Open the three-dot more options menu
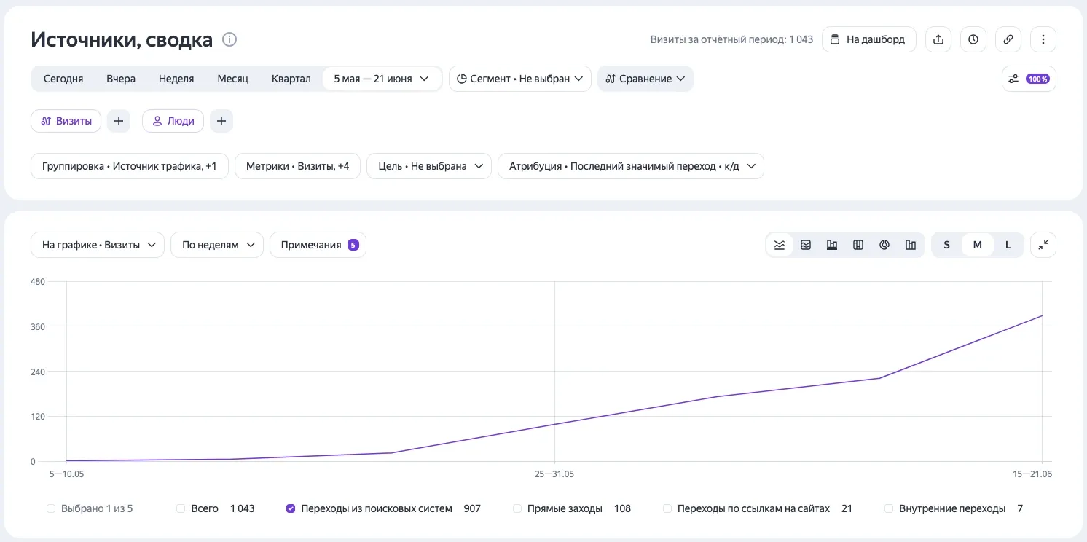The image size is (1087, 542). pos(1043,39)
